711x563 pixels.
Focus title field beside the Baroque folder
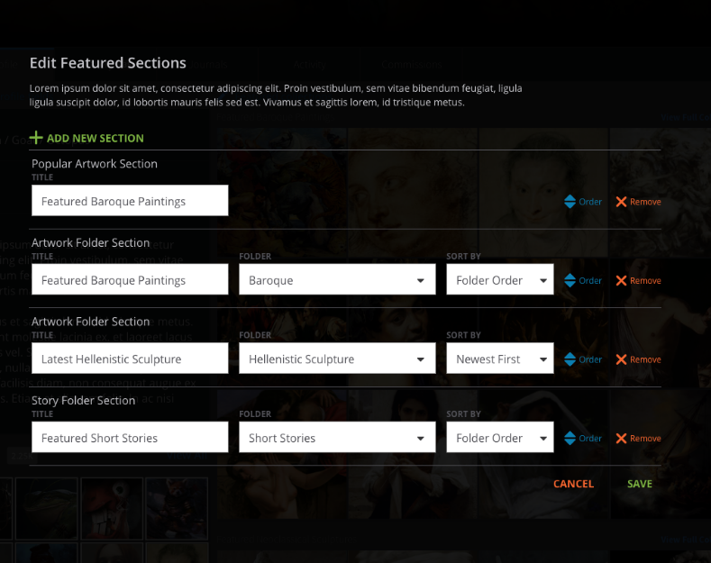[130, 279]
